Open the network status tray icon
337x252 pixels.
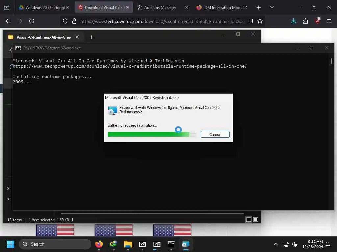(x=286, y=244)
